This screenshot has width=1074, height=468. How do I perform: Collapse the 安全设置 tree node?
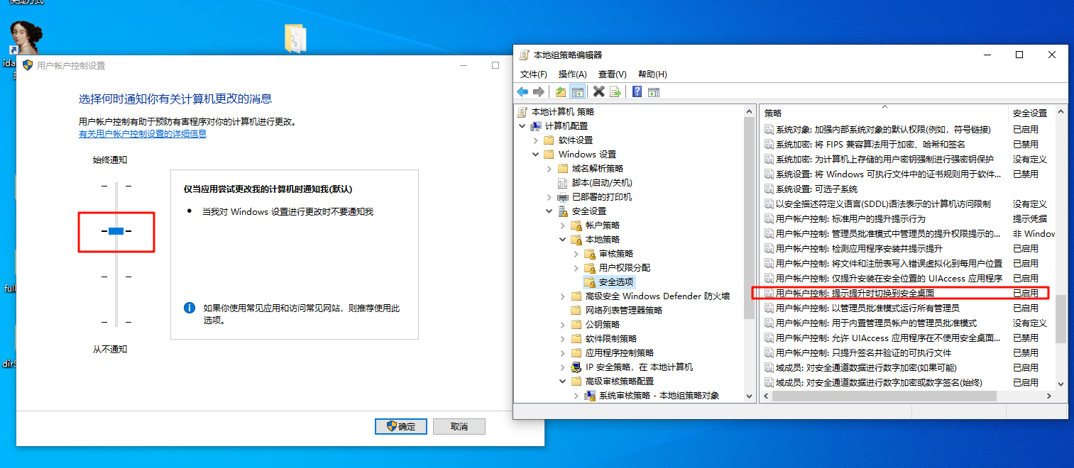click(x=549, y=211)
